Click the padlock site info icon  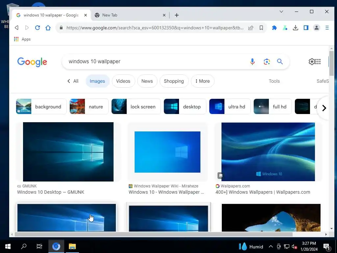(61, 28)
